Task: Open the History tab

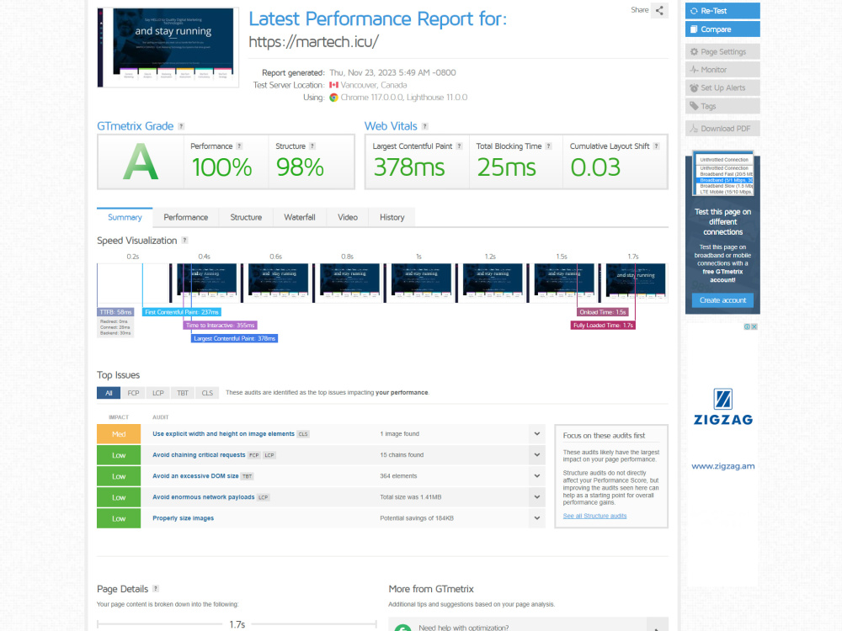Action: [392, 217]
